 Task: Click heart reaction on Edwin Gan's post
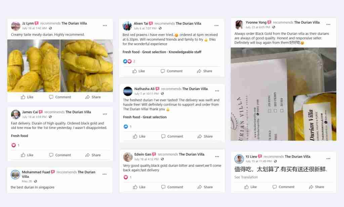pyautogui.click(x=126, y=177)
